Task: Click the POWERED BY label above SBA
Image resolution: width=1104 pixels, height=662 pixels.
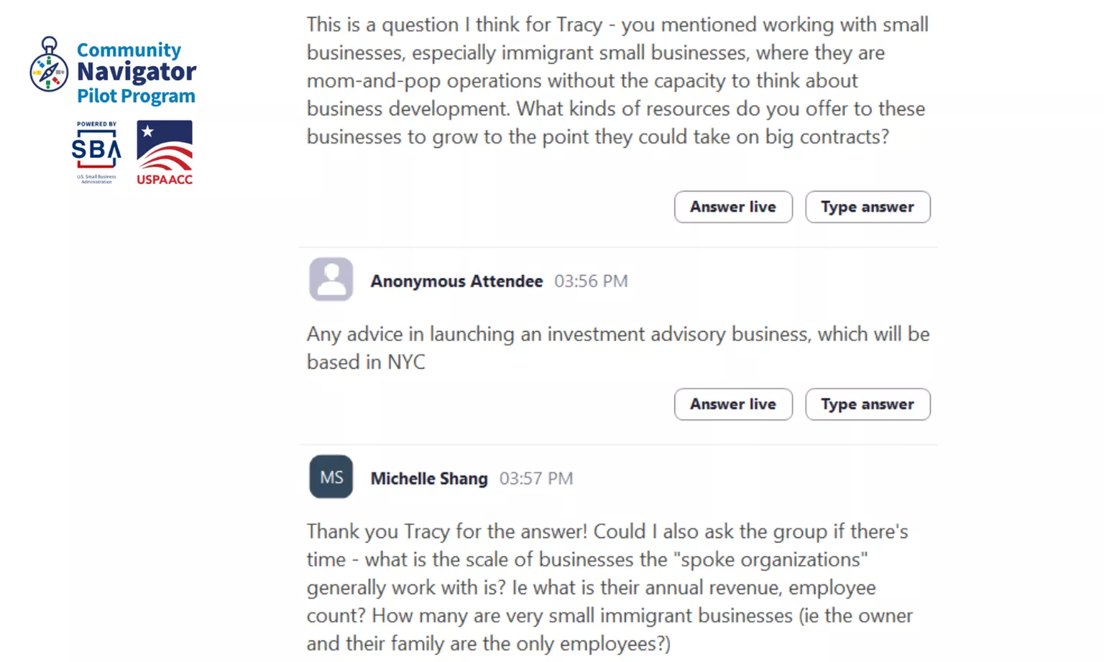Action: point(96,124)
